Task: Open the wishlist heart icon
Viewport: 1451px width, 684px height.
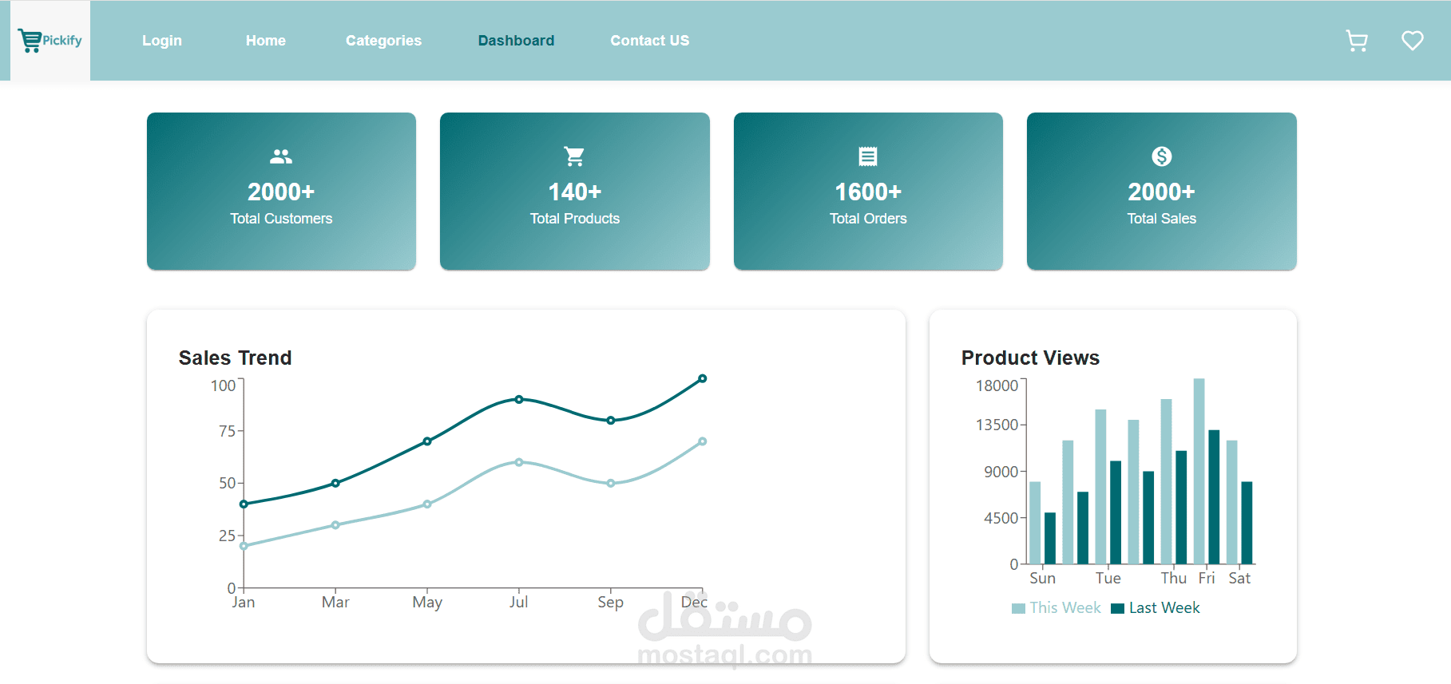Action: (1413, 41)
